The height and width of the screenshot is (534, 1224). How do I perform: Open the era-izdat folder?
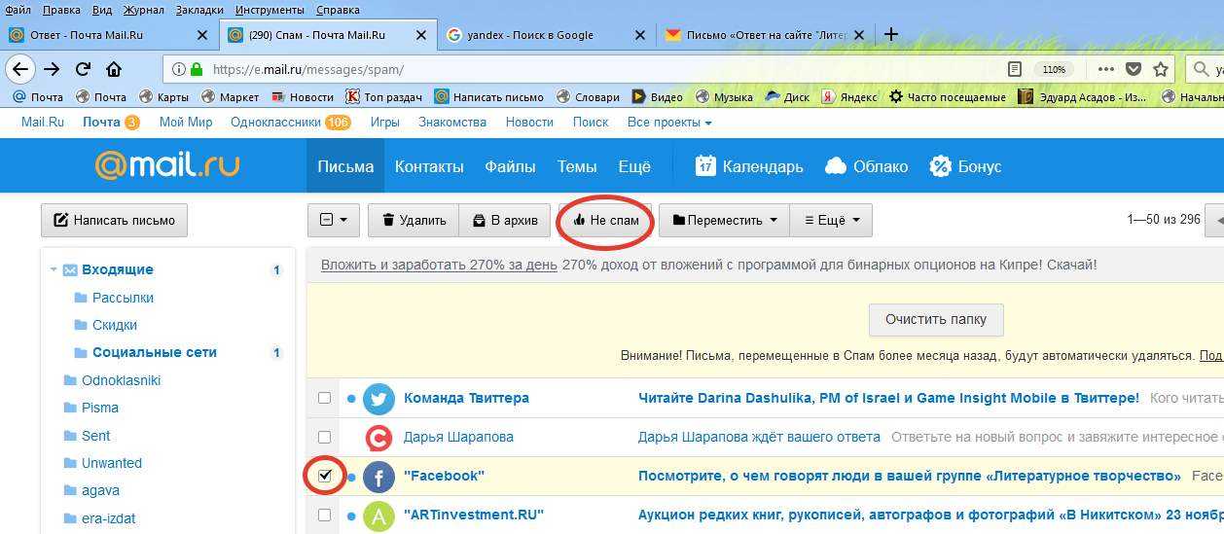(x=109, y=517)
